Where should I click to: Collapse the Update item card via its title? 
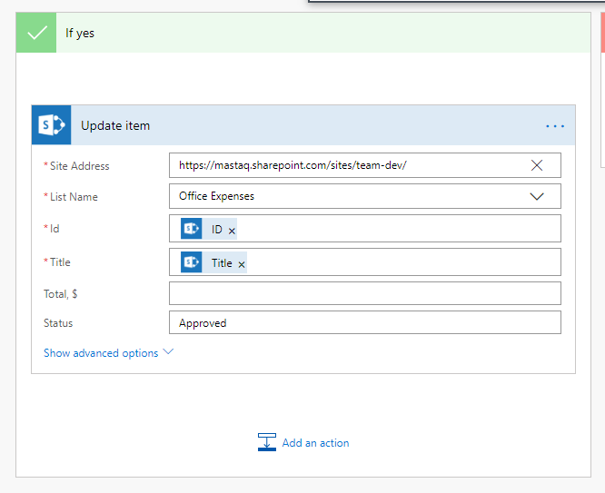pyautogui.click(x=115, y=126)
